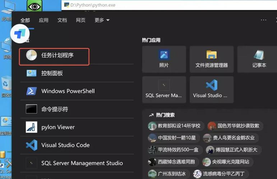
Task: Click the green eye icon on the desktop
Action: pos(34,6)
